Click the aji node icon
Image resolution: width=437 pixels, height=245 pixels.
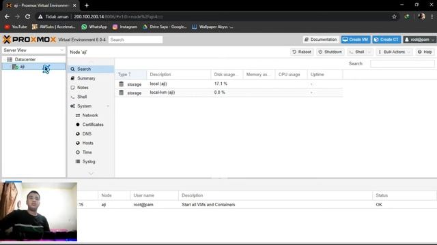pyautogui.click(x=15, y=67)
